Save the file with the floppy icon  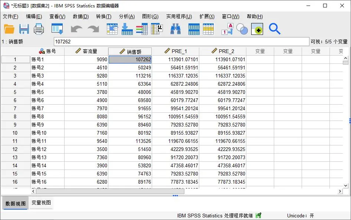pyautogui.click(x=24, y=29)
